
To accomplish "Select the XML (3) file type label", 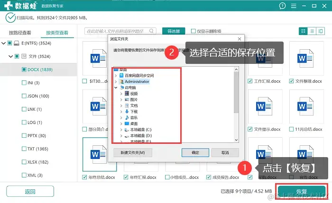I will 35,175.
